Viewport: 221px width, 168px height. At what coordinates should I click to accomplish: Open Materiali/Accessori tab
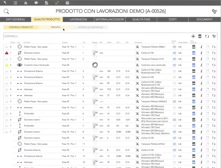coord(110,19)
